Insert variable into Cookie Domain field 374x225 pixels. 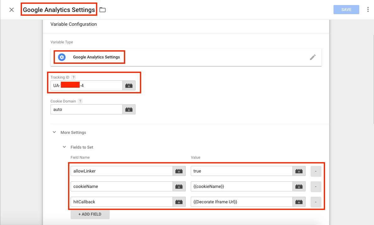click(129, 109)
